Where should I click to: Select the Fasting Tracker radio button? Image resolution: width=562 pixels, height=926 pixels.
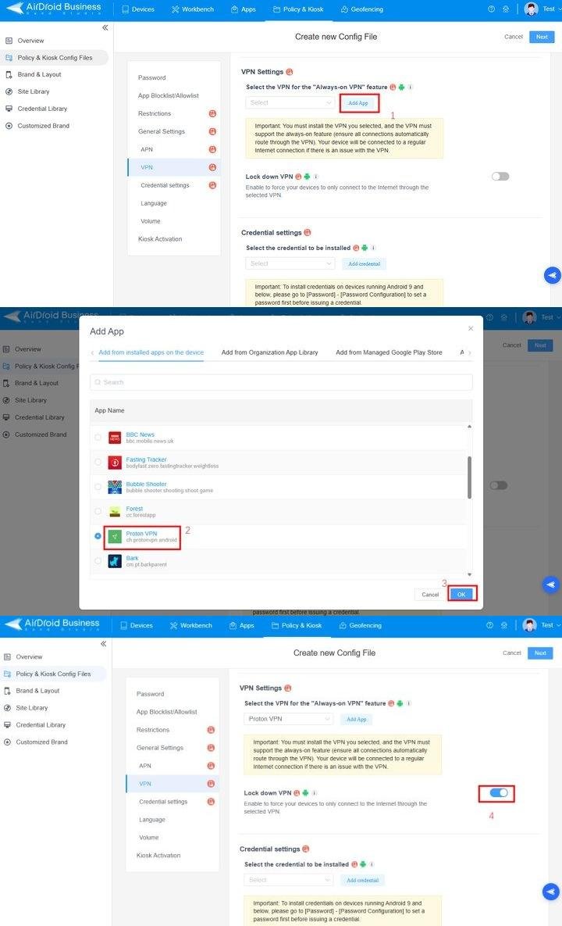point(98,463)
